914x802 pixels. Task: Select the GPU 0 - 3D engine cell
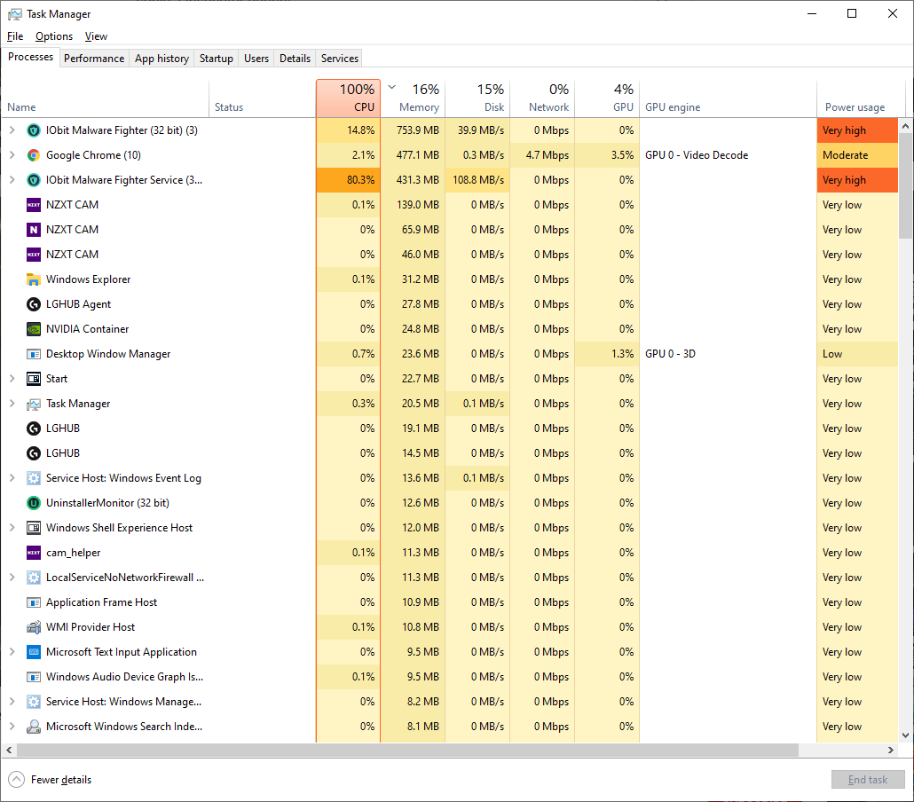click(728, 354)
